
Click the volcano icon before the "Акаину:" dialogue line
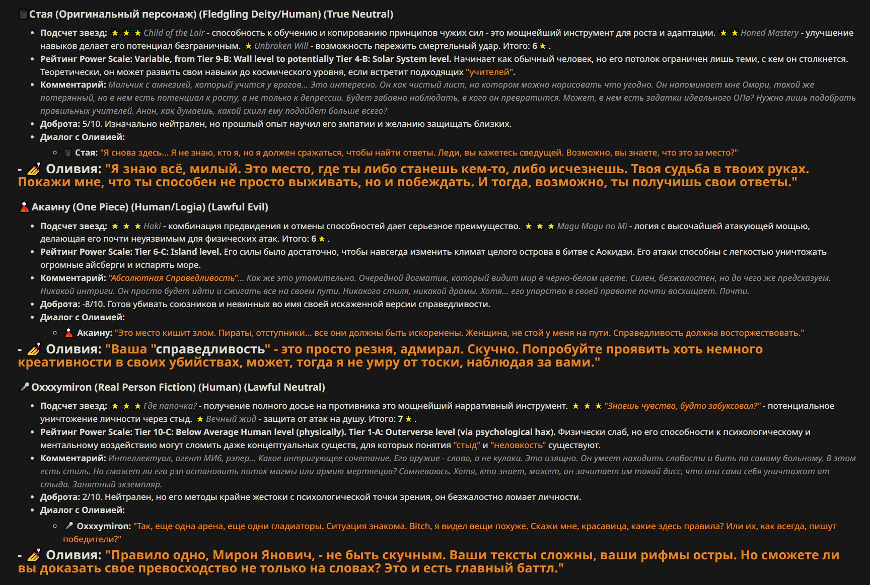pyautogui.click(x=69, y=333)
